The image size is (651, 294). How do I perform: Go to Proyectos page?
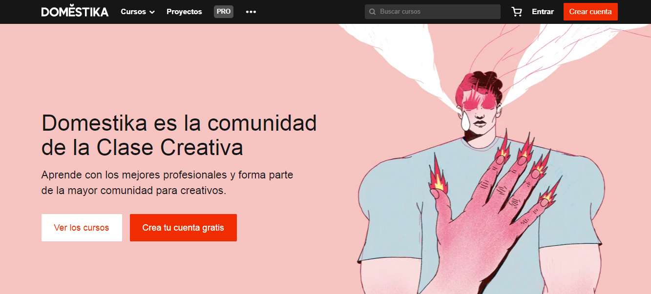pyautogui.click(x=184, y=12)
